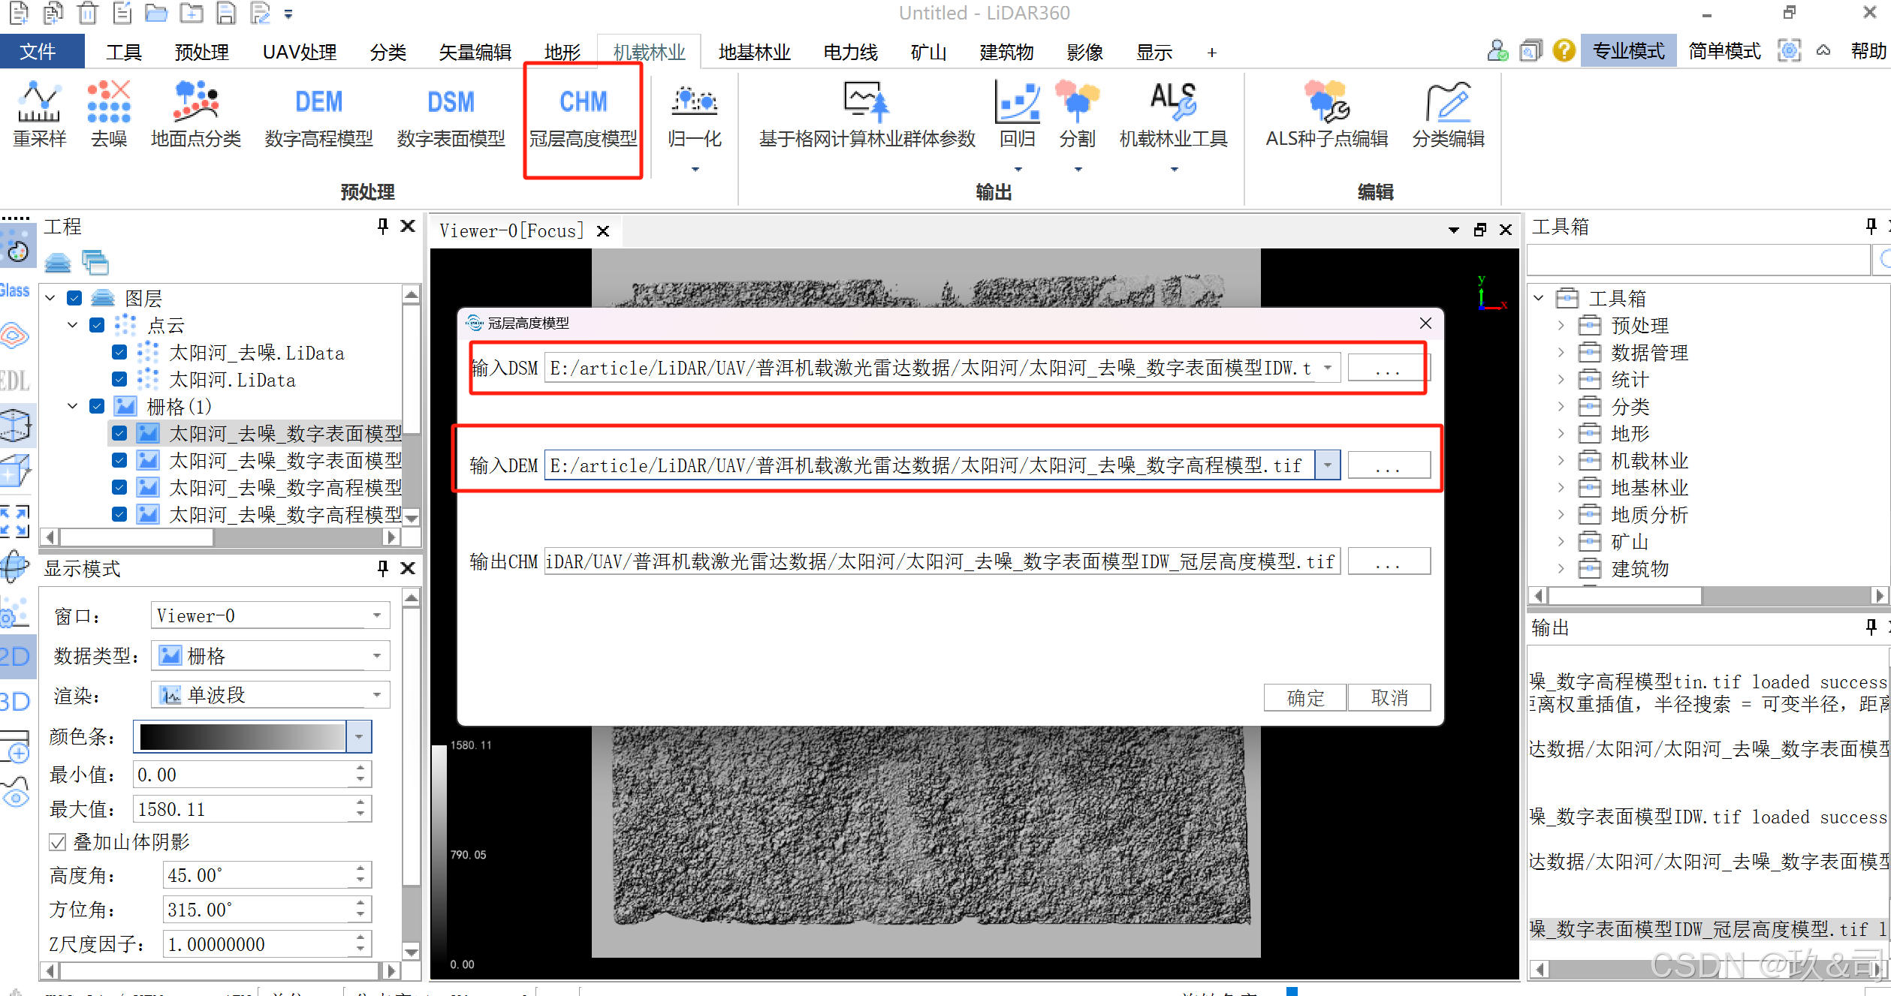This screenshot has width=1891, height=996.
Task: Open the 文件 menu
Action: [x=39, y=52]
